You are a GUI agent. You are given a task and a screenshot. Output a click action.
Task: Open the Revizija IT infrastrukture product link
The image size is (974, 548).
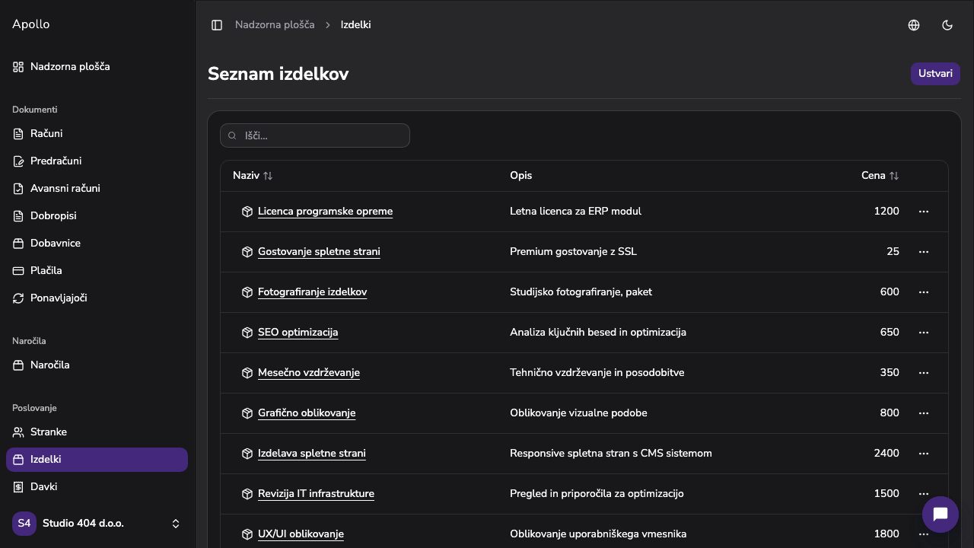tap(316, 494)
